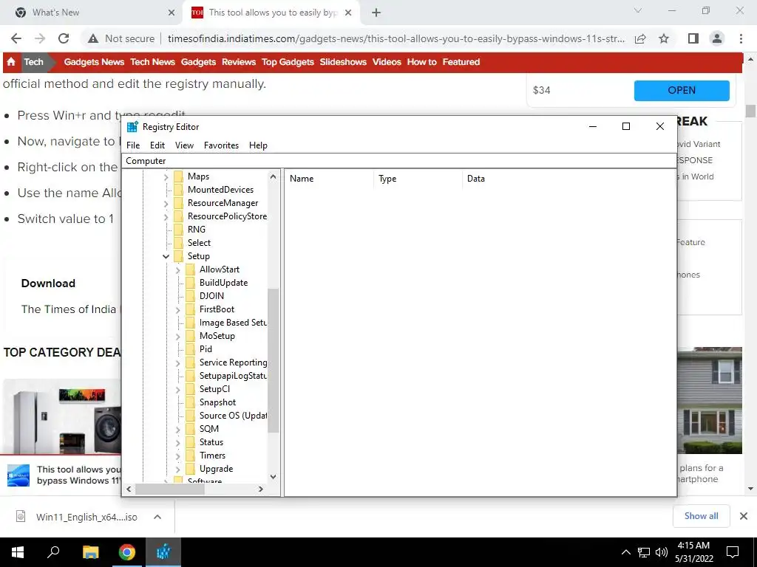Open the File menu in Registry Editor
Viewport: 757px width, 567px height.
pyautogui.click(x=133, y=145)
